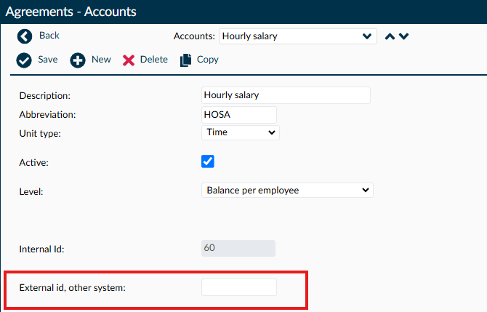Click the New text label

pos(101,60)
